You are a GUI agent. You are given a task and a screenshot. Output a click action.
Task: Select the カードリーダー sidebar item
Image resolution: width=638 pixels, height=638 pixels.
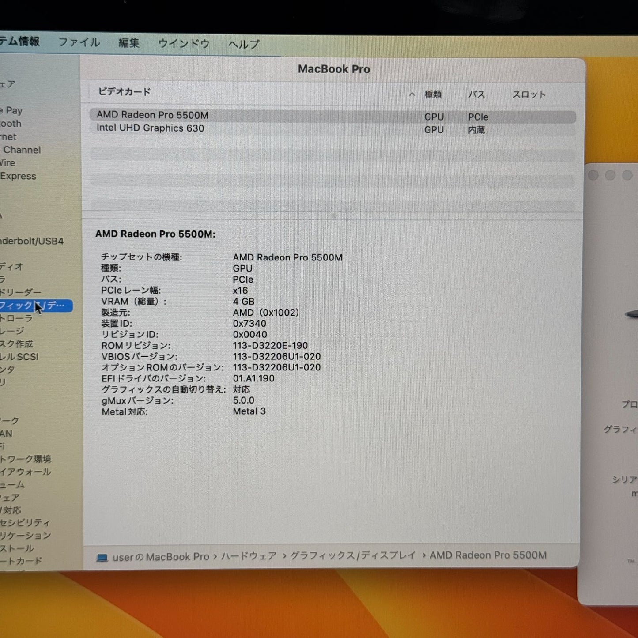pos(21,292)
